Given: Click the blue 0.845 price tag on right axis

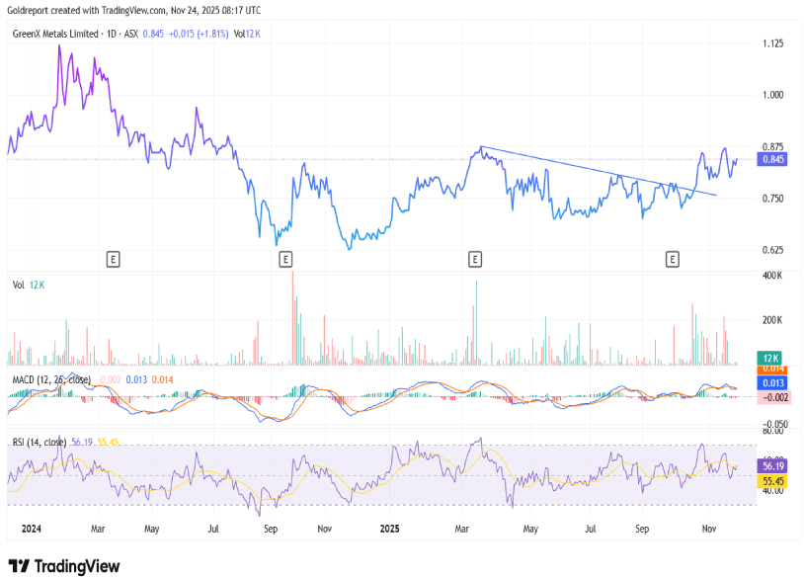Looking at the screenshot, I should tap(770, 159).
